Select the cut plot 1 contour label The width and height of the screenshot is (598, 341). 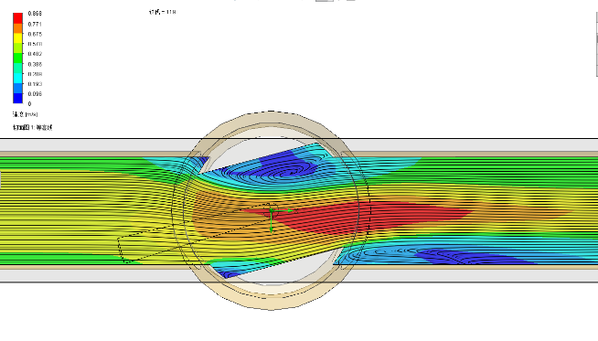[x=32, y=127]
